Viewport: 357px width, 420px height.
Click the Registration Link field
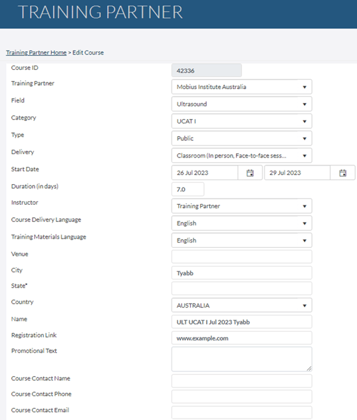point(242,338)
